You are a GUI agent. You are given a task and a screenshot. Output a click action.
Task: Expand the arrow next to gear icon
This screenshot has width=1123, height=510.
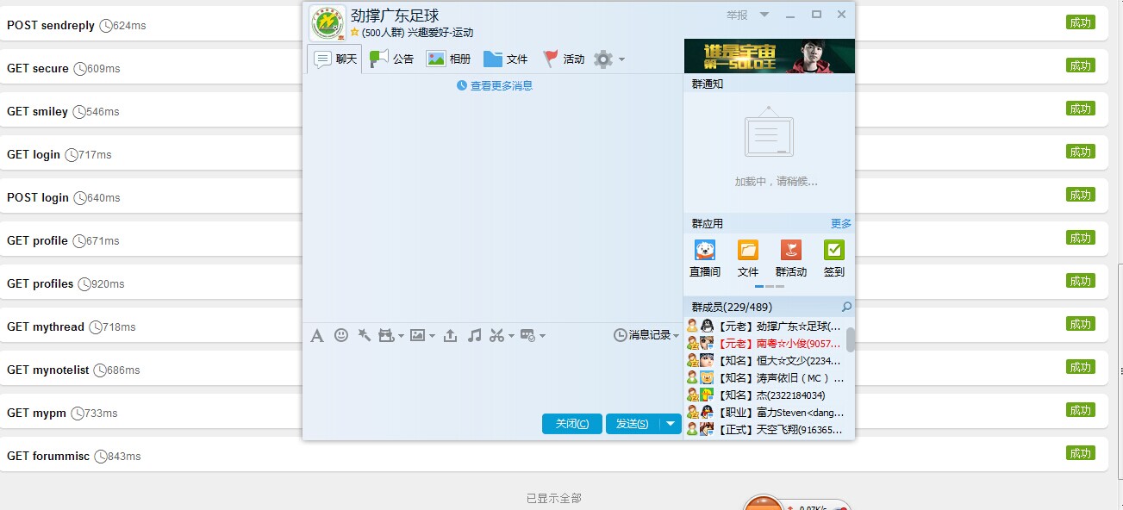621,59
